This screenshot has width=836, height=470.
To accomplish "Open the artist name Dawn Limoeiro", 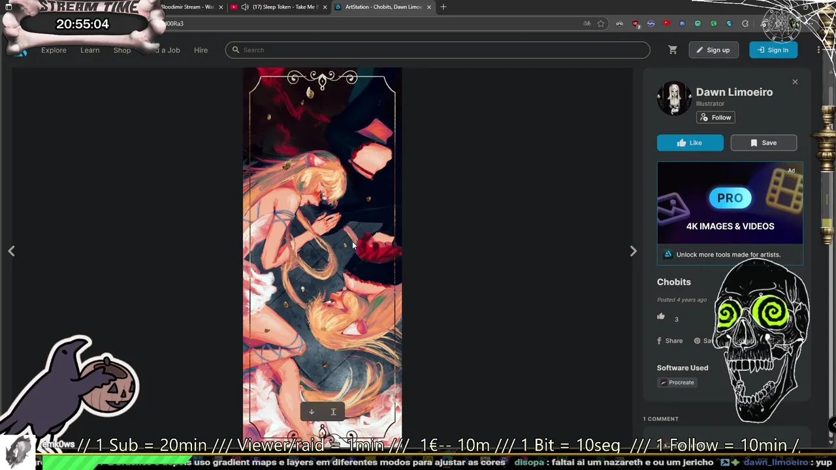I will [734, 92].
